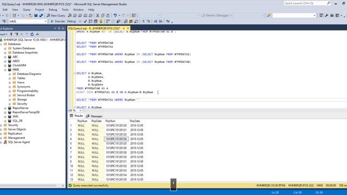The width and height of the screenshot is (347, 195).
Task: Click the Copy icon in toolbar
Action: (x=102, y=16)
